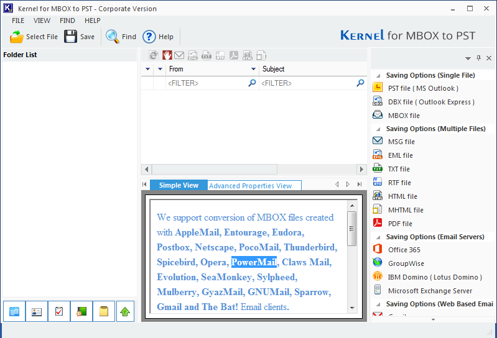The width and height of the screenshot is (497, 338).
Task: Choose GroupWise email server option
Action: point(406,263)
